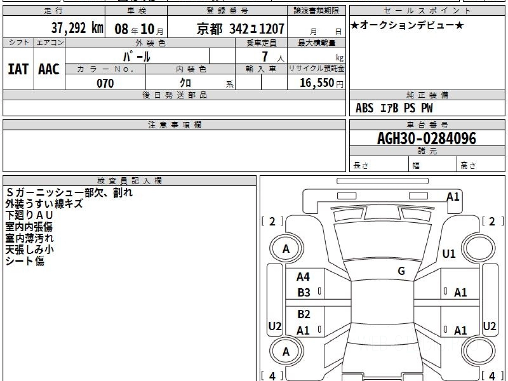Viewport: 508px width, 381px height.
Task: Select the シート傷 note
Action: [x=25, y=261]
